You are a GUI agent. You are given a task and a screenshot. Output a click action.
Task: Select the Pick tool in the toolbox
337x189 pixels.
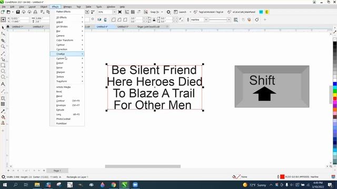[x=3, y=28]
